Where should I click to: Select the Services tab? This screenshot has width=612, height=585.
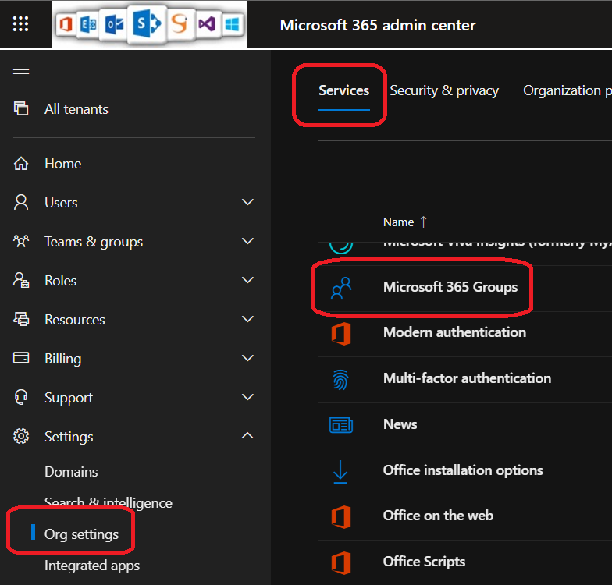[343, 90]
